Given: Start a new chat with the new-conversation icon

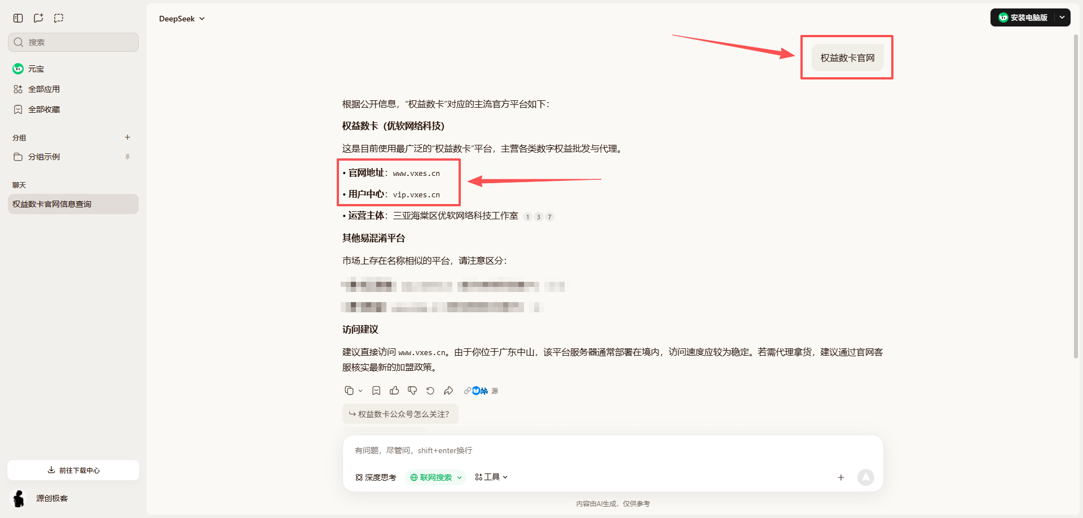Looking at the screenshot, I should tap(38, 18).
